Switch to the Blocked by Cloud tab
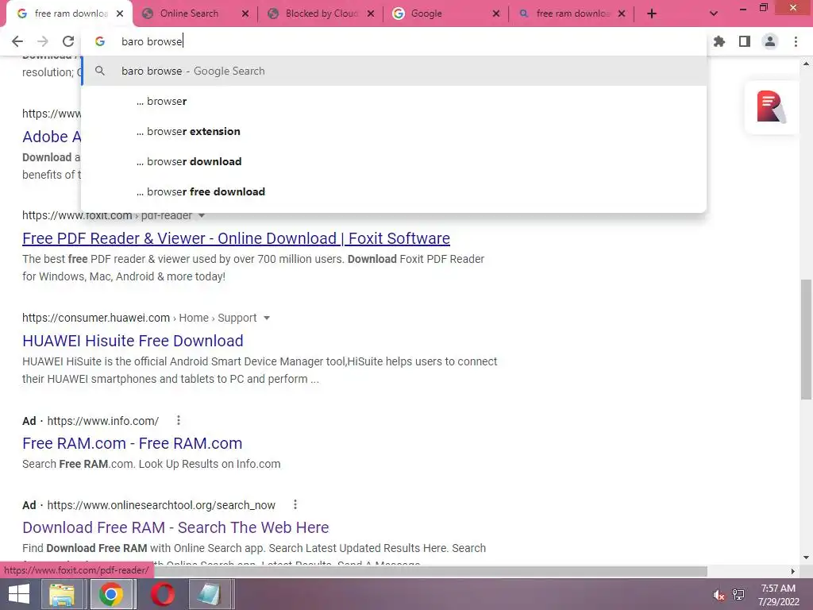The image size is (813, 610). pos(322,14)
